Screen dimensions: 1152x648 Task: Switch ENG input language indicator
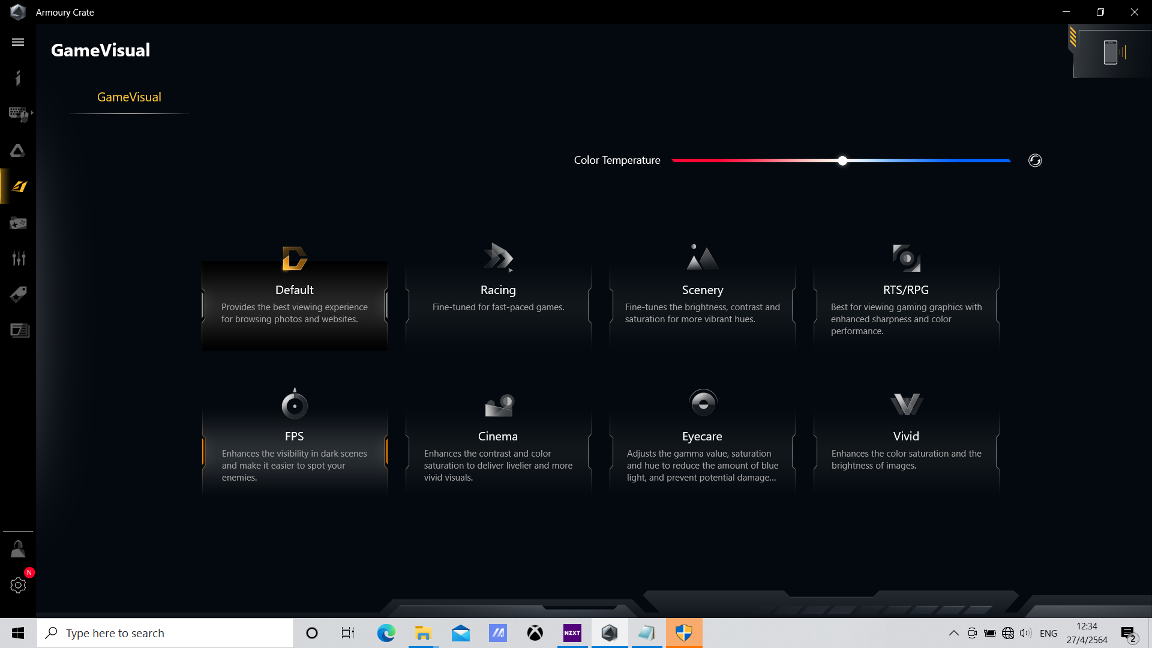tap(1048, 633)
